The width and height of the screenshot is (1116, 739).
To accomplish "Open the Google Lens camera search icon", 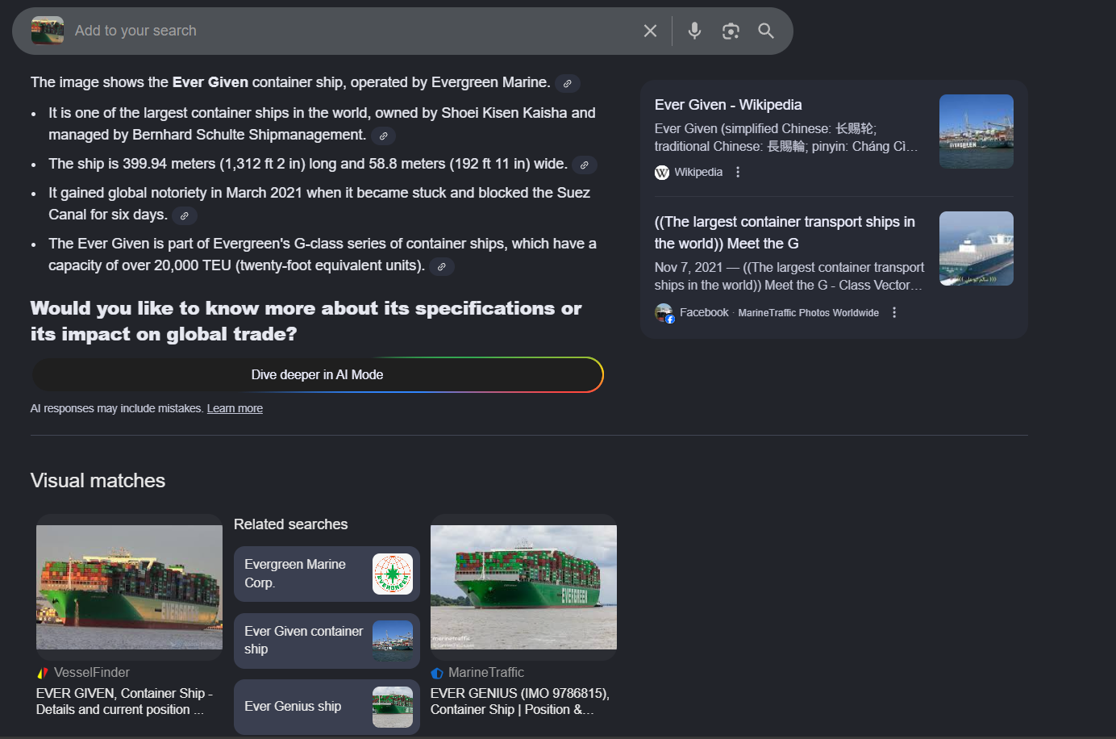I will tap(731, 31).
